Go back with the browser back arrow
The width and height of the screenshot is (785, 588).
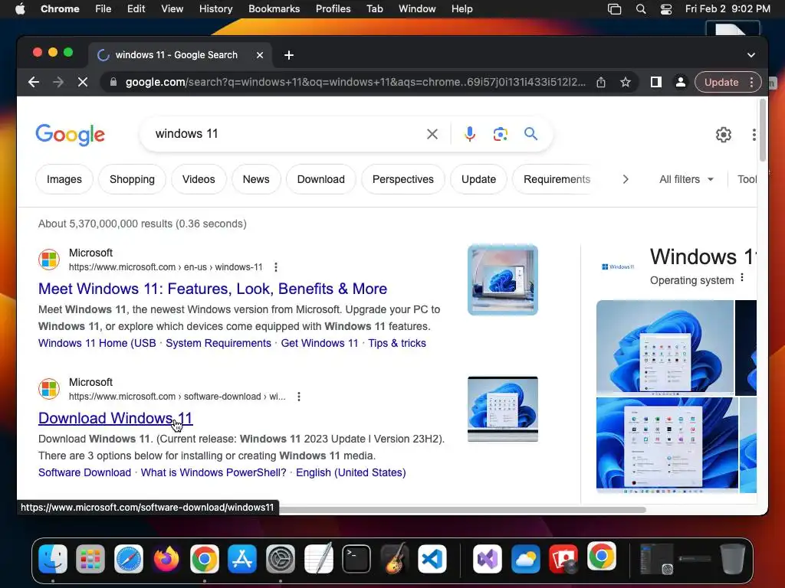pos(34,82)
